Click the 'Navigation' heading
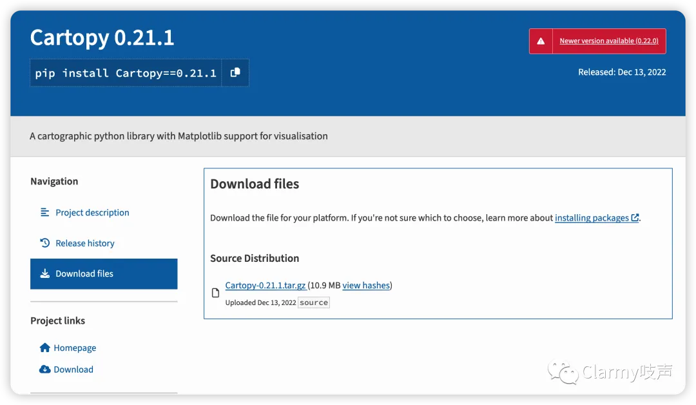Screen dimensions: 696x405 (x=54, y=181)
